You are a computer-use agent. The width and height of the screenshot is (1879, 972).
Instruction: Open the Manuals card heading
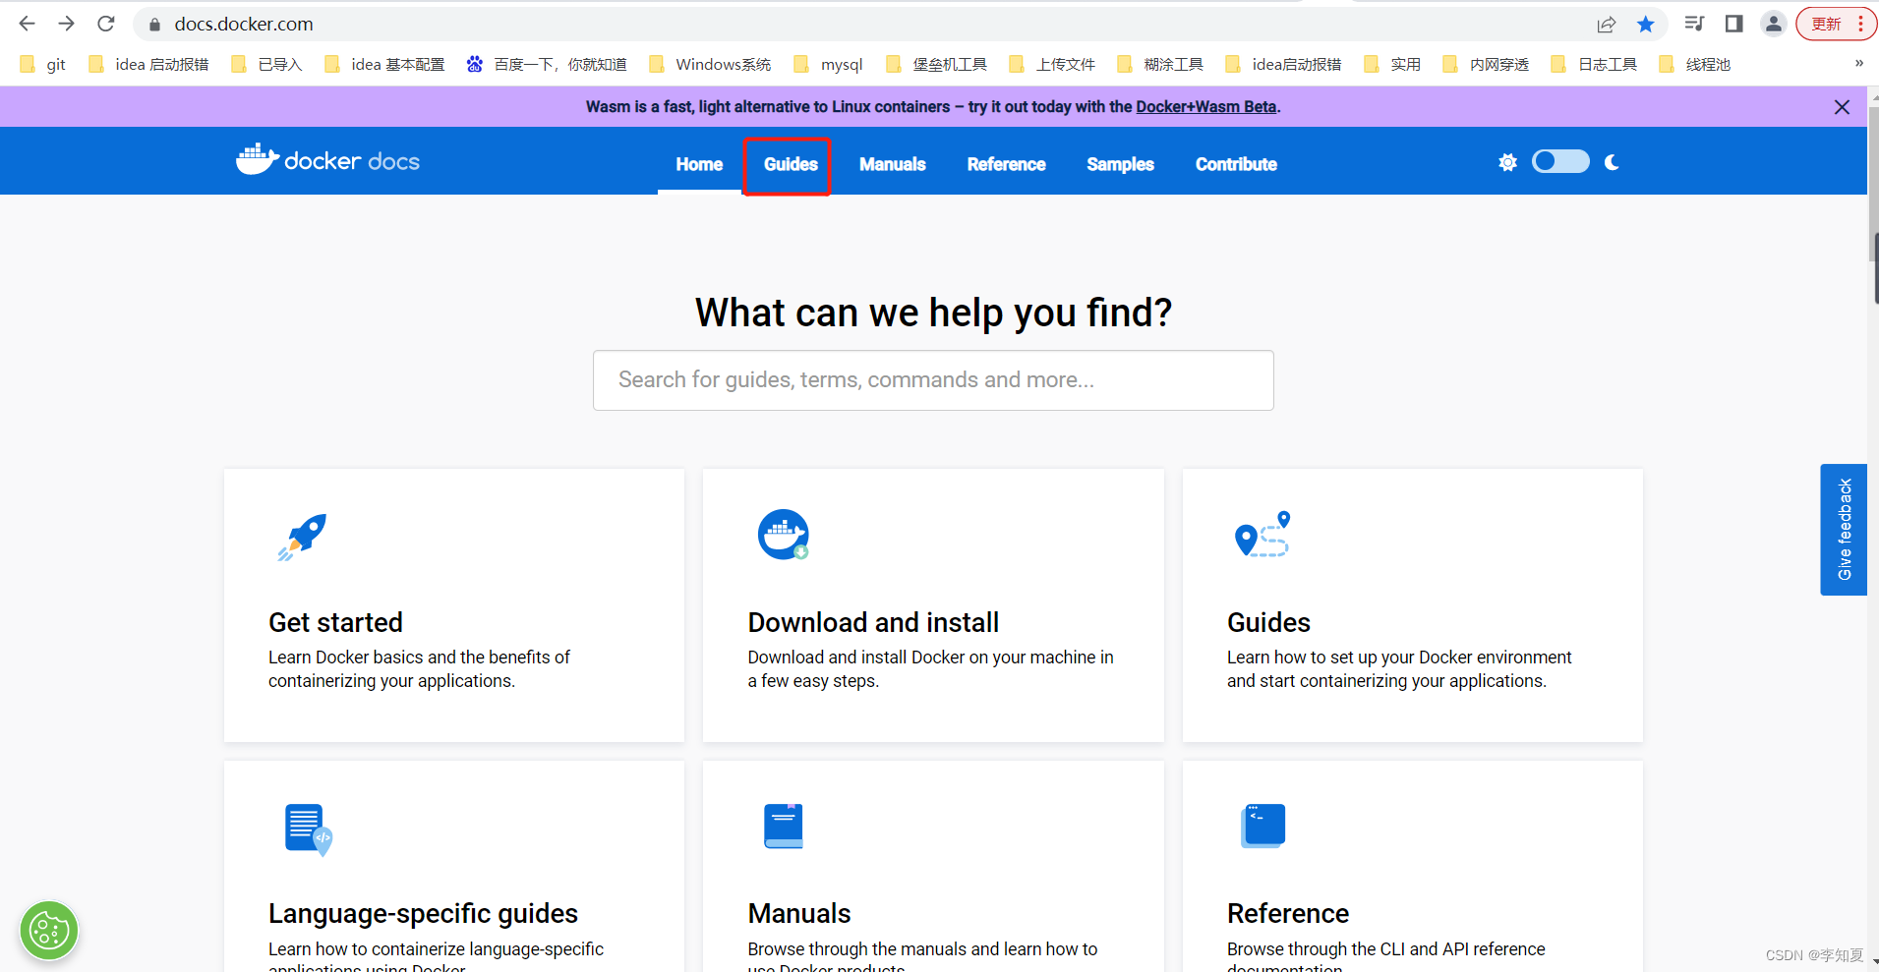799,913
